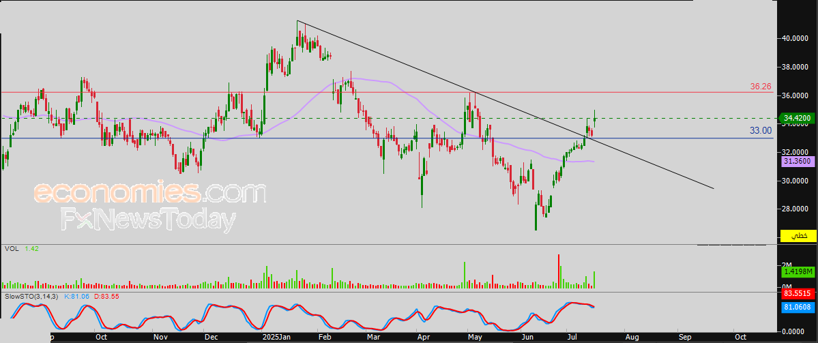
Task: Select the red 36.26 resistance level label
Action: (x=761, y=87)
